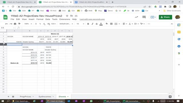
Task: Open Tasks in side panel
Action: tap(179, 39)
